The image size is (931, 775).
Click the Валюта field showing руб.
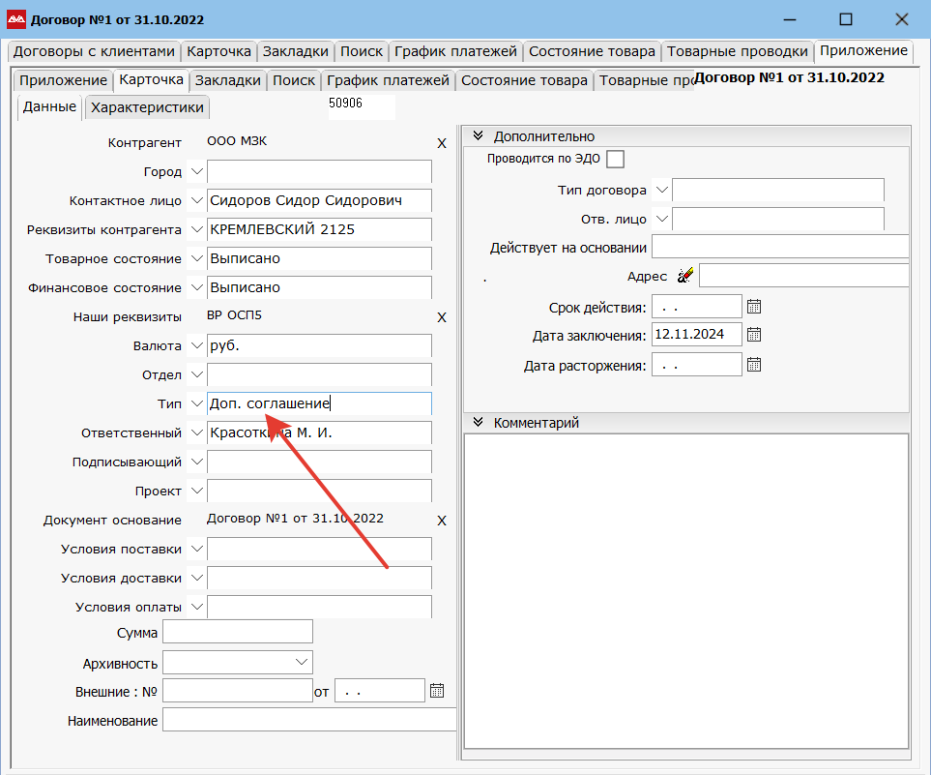[x=319, y=346]
